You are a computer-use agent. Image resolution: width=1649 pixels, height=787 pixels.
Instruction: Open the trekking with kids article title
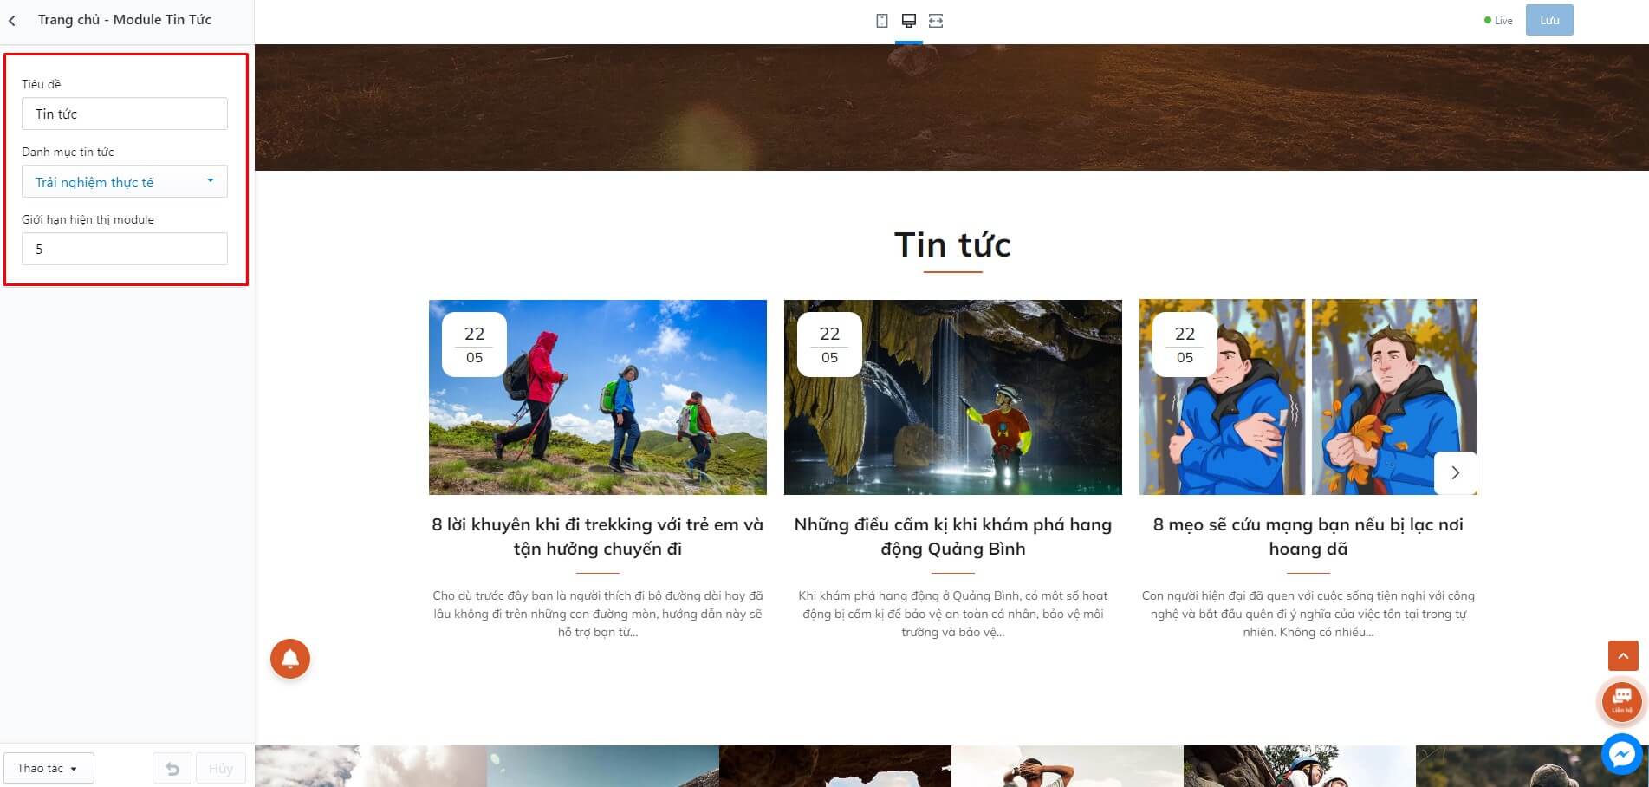tap(598, 537)
